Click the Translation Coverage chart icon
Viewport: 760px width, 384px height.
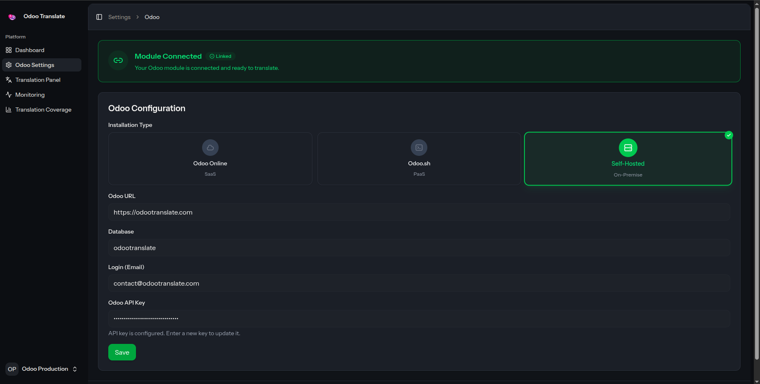coord(9,110)
